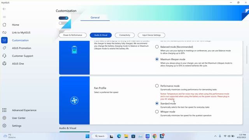
Task: Click the ASUS One triangle icon
Action: tap(4, 63)
